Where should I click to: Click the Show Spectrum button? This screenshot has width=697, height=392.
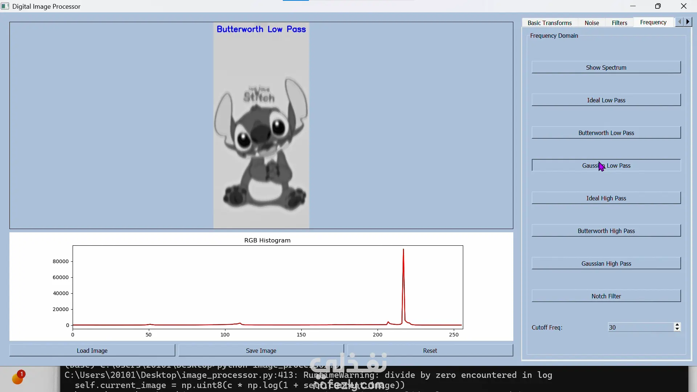tap(606, 68)
